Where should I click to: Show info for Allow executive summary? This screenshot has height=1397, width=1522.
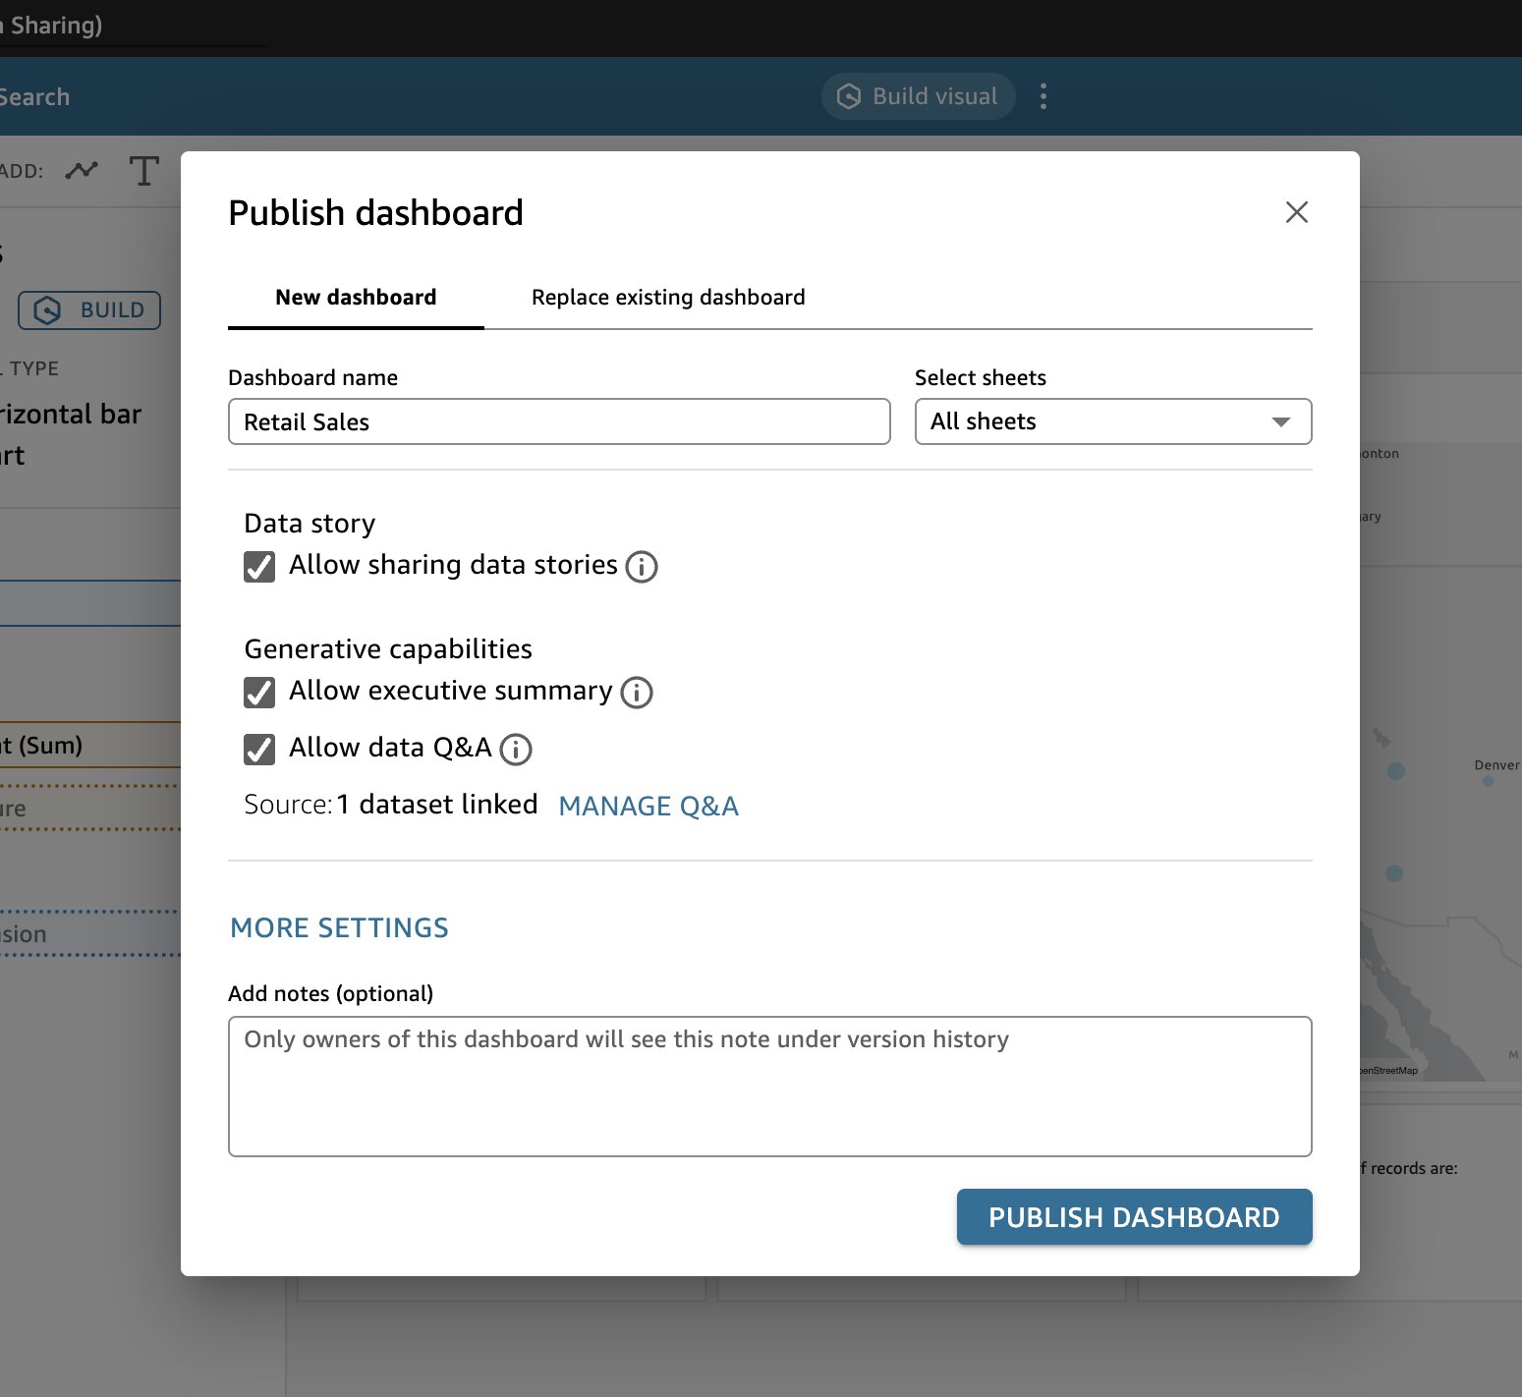(637, 693)
